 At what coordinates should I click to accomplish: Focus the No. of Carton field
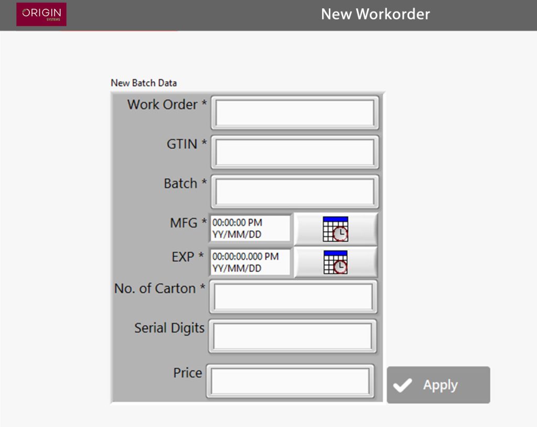tap(293, 297)
